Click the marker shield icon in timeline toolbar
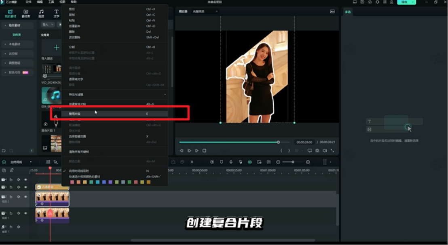448x245 pixels. click(x=222, y=162)
